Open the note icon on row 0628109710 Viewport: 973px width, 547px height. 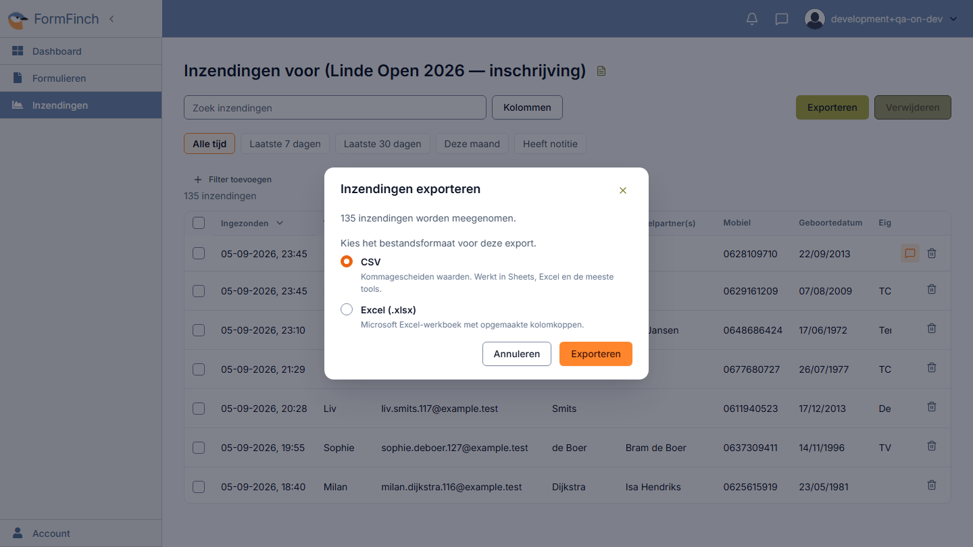tap(910, 253)
